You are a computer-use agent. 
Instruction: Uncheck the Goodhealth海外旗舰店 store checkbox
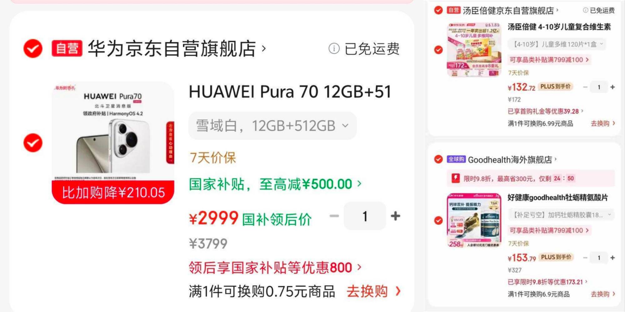(438, 159)
